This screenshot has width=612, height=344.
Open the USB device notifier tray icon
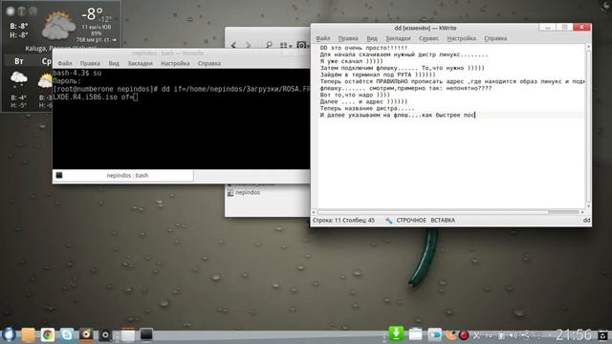tap(526, 335)
